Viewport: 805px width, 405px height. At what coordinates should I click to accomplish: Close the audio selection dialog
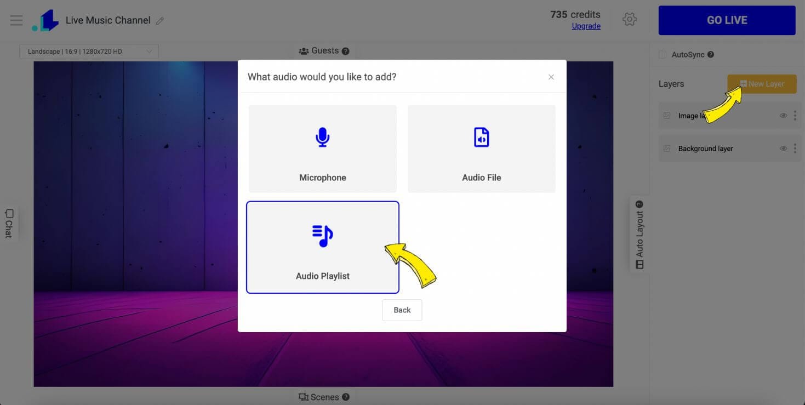pyautogui.click(x=551, y=77)
